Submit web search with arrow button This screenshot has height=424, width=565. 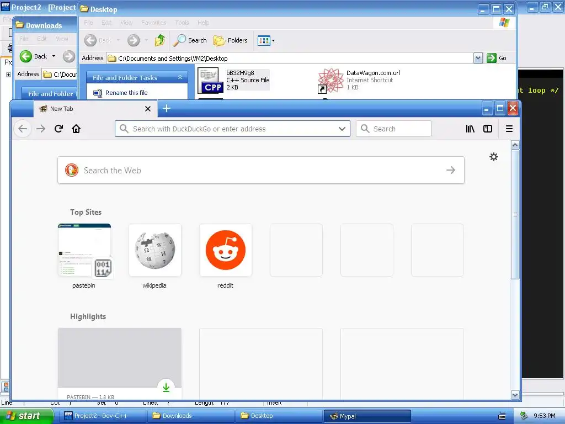451,170
